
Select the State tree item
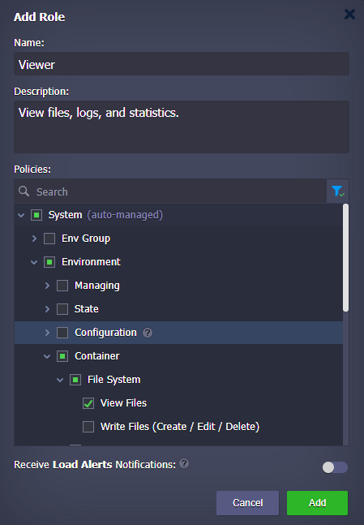86,308
